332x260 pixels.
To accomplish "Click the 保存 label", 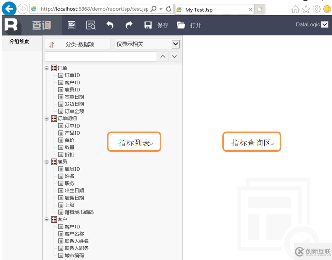I will (x=162, y=25).
